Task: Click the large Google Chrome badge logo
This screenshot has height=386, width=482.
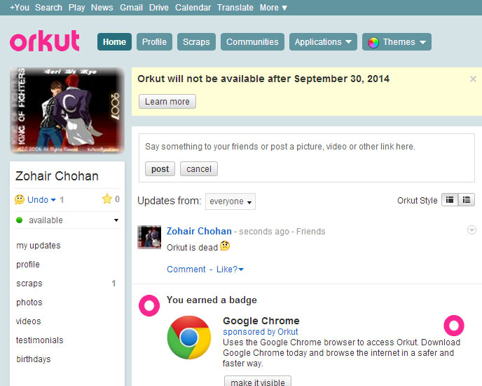Action: pos(188,338)
